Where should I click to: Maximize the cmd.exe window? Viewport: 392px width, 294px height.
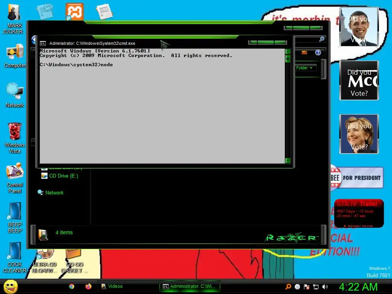(266, 42)
